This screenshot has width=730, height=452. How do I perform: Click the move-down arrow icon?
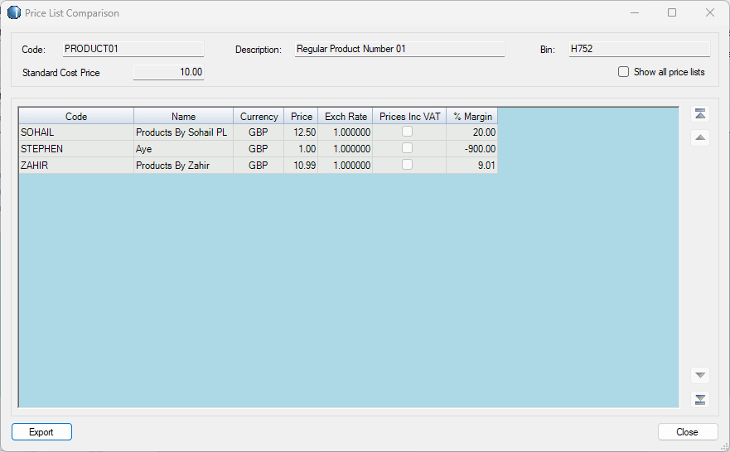click(700, 375)
